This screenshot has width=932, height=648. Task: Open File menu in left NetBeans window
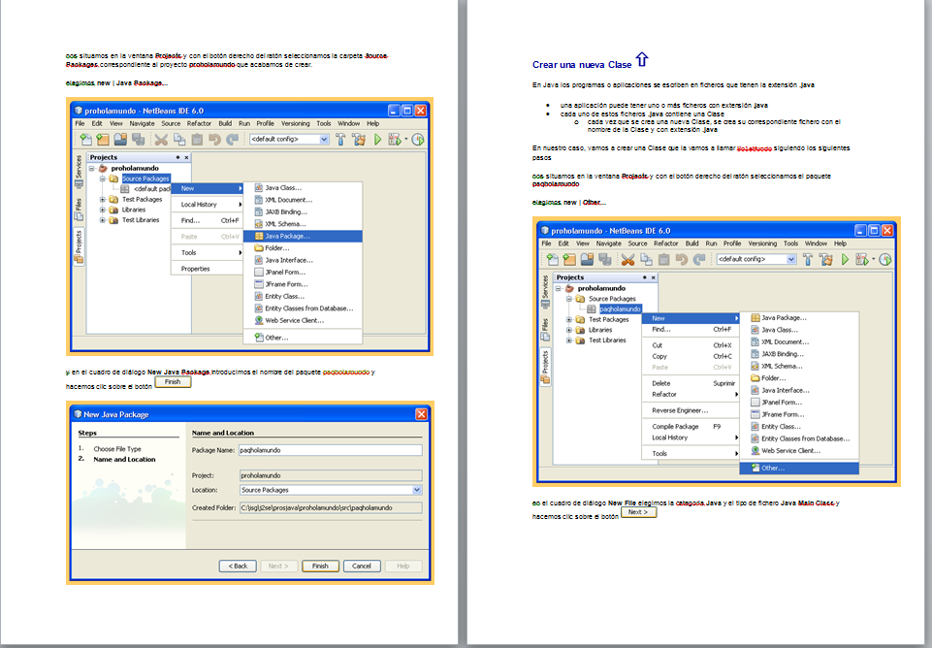pos(80,123)
